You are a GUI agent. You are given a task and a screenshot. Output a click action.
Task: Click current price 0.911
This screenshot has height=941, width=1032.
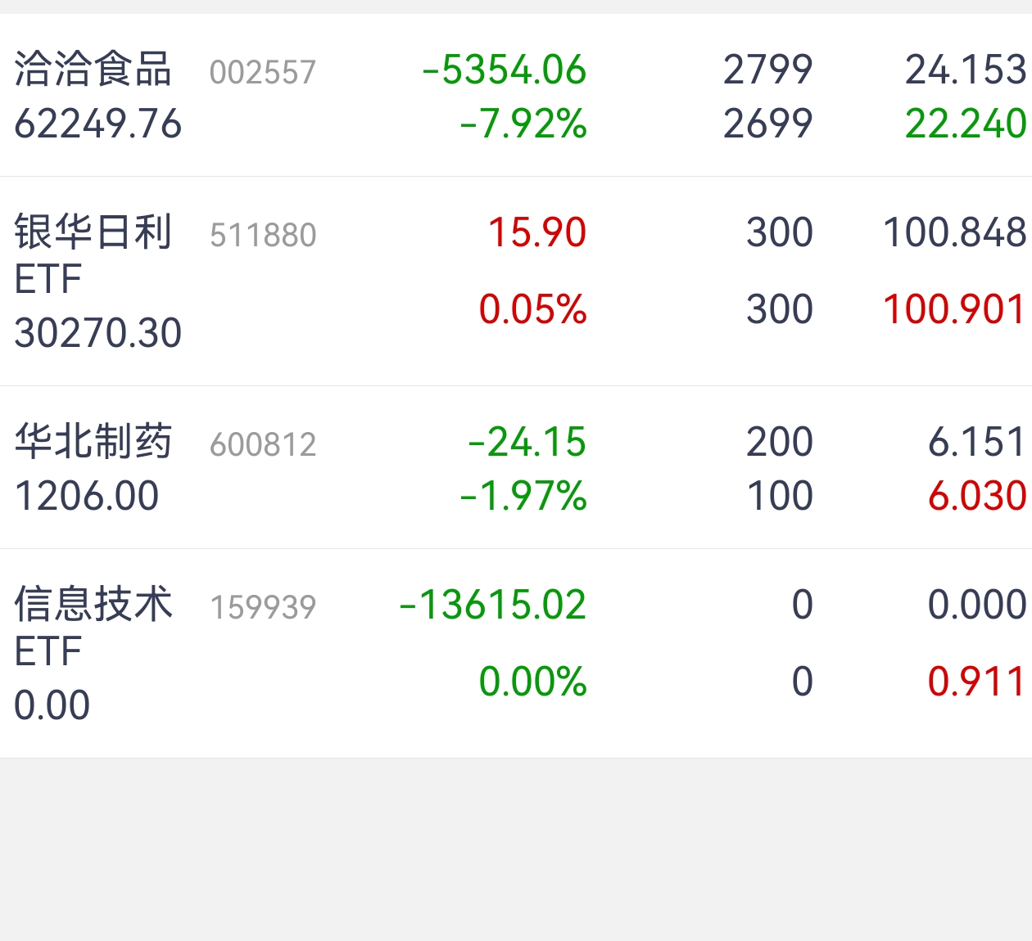(976, 682)
